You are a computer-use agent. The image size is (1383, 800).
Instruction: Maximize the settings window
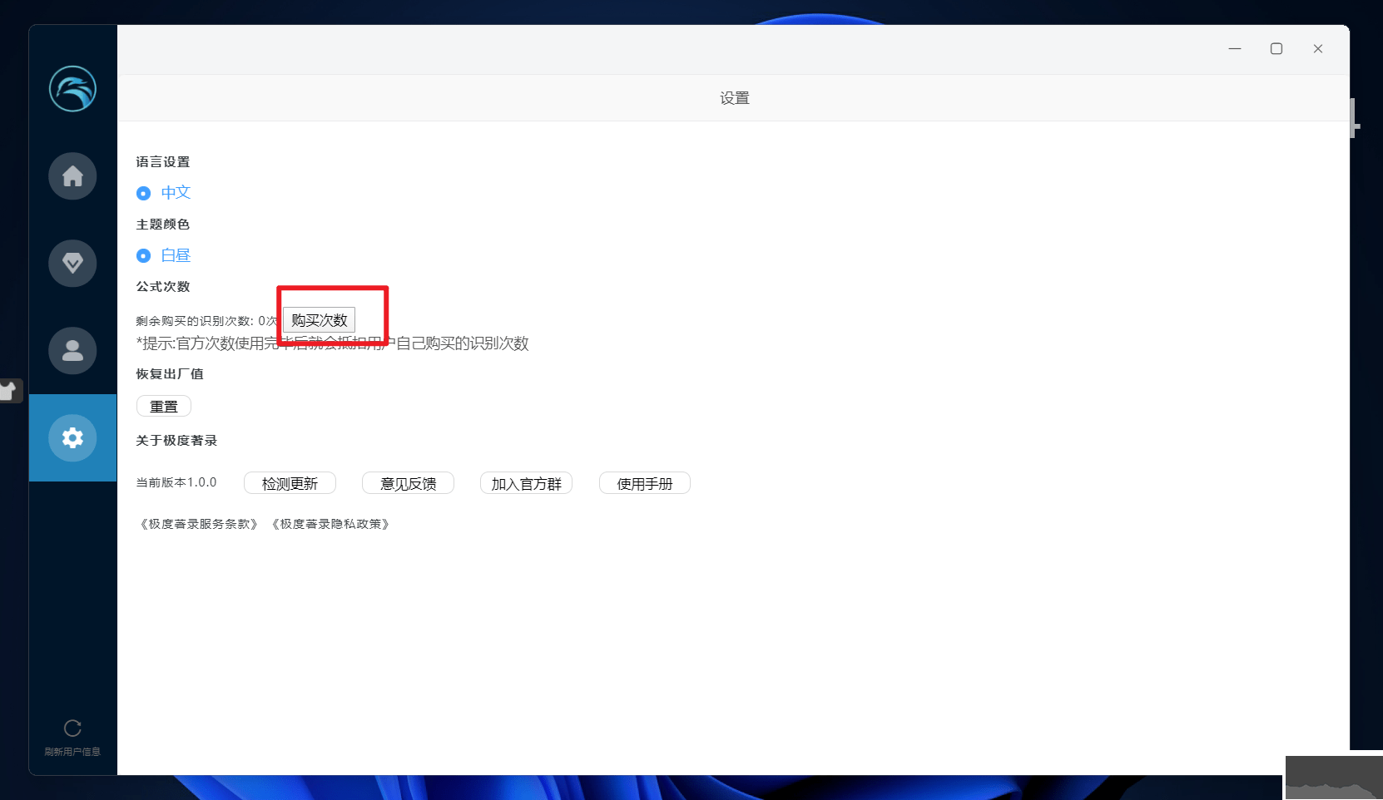coord(1276,49)
